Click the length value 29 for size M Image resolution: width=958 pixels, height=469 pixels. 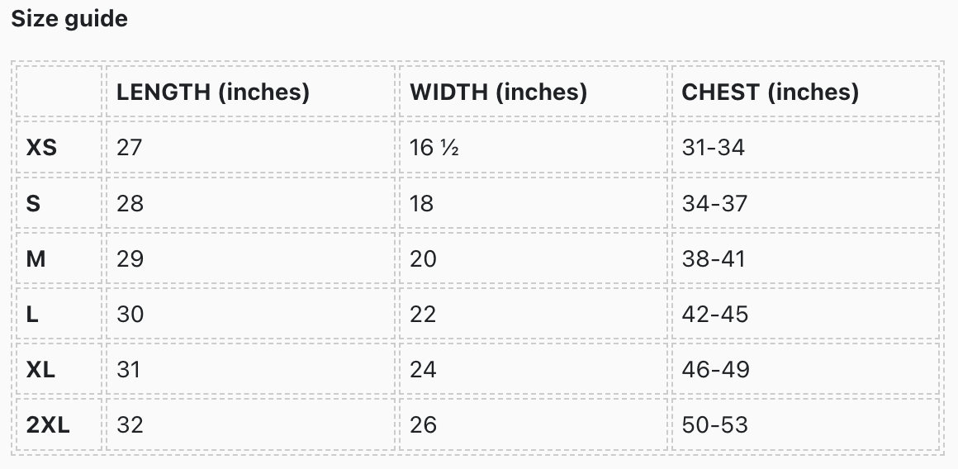(x=130, y=258)
